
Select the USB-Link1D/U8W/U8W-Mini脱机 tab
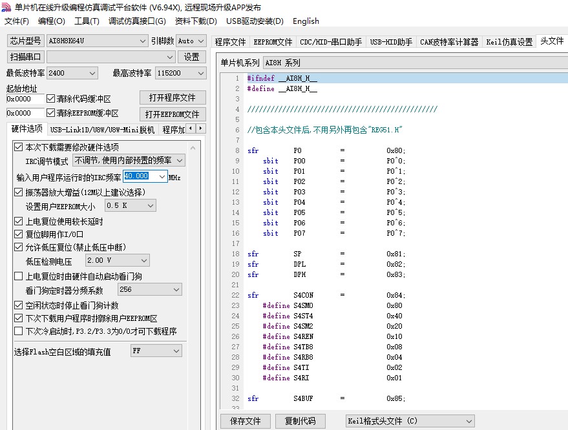coord(102,130)
